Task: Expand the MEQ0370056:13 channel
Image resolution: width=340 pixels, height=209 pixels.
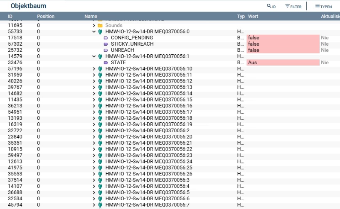Action: click(x=94, y=87)
